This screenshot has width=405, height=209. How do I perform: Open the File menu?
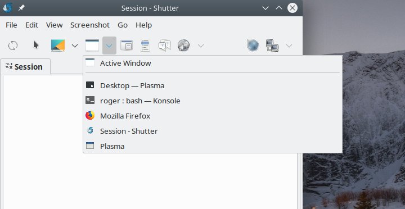(11, 25)
